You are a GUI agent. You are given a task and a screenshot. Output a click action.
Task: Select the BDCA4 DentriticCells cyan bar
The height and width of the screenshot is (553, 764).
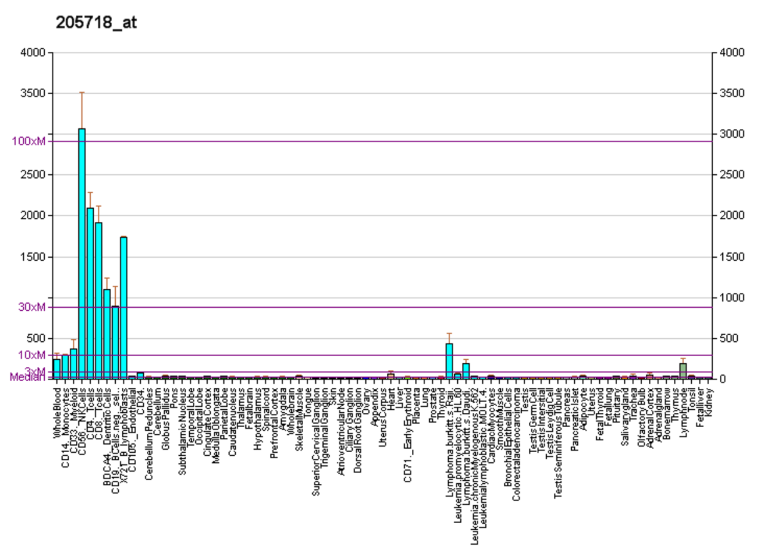pyautogui.click(x=107, y=334)
